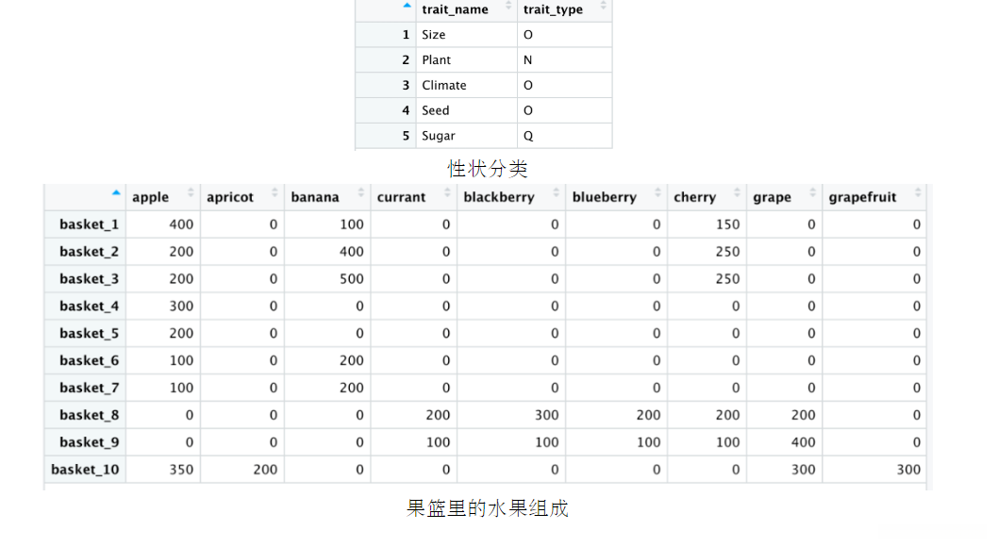Click trait type 'O' in Seed row
The image size is (998, 547).
click(x=528, y=110)
